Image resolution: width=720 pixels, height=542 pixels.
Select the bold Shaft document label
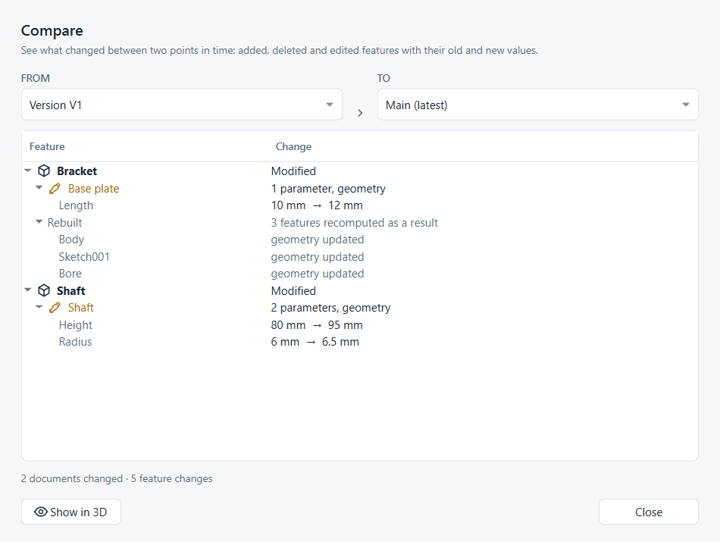(70, 291)
